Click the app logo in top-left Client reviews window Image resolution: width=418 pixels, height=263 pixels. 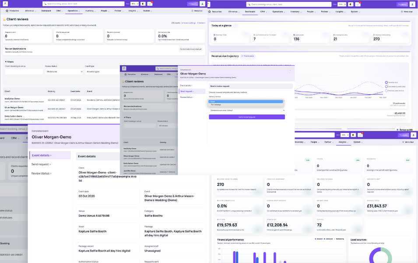tap(5, 4)
